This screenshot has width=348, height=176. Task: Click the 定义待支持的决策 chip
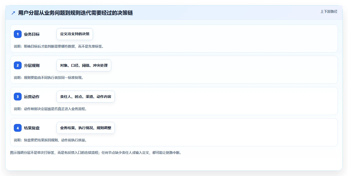click(75, 34)
